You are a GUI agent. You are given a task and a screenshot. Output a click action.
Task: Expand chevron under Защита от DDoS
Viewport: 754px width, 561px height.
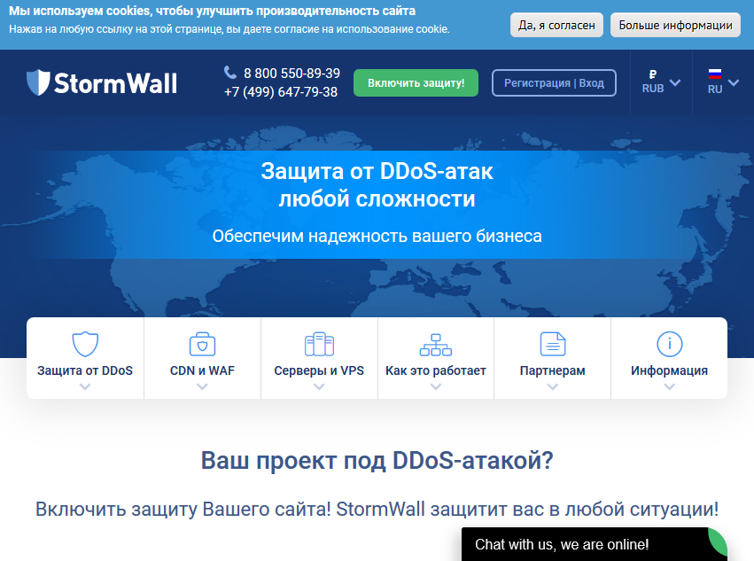point(85,386)
